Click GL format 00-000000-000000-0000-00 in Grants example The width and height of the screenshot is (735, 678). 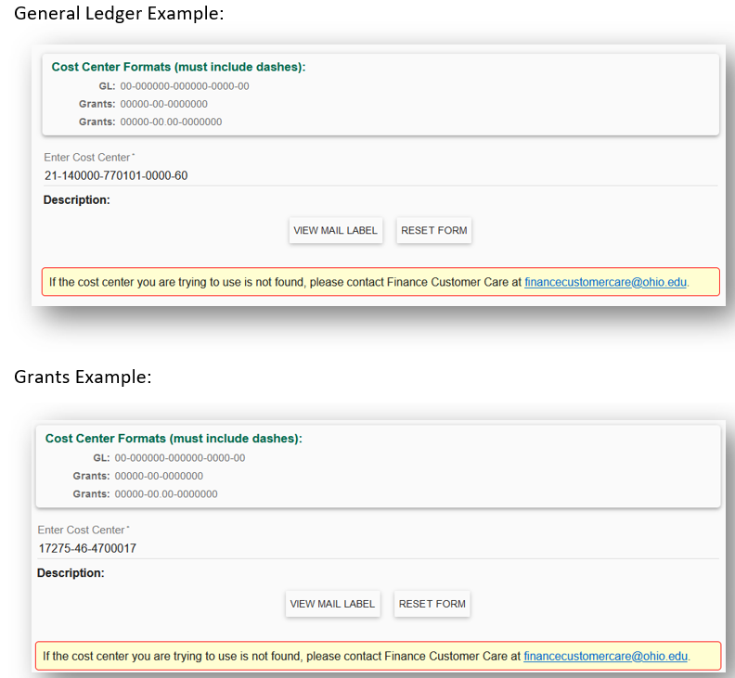coord(180,458)
